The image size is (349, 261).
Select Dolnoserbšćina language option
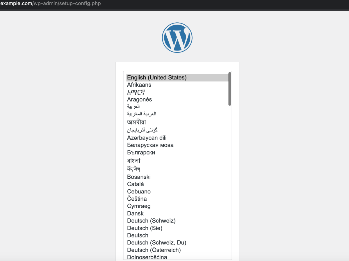177,257
